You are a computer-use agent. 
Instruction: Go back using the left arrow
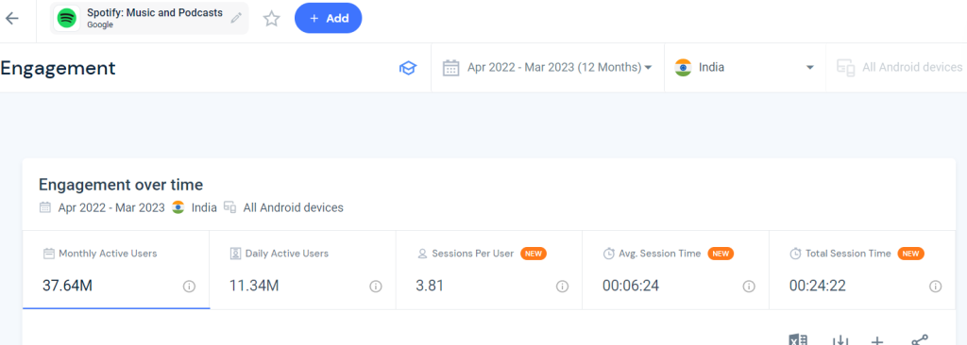12,19
